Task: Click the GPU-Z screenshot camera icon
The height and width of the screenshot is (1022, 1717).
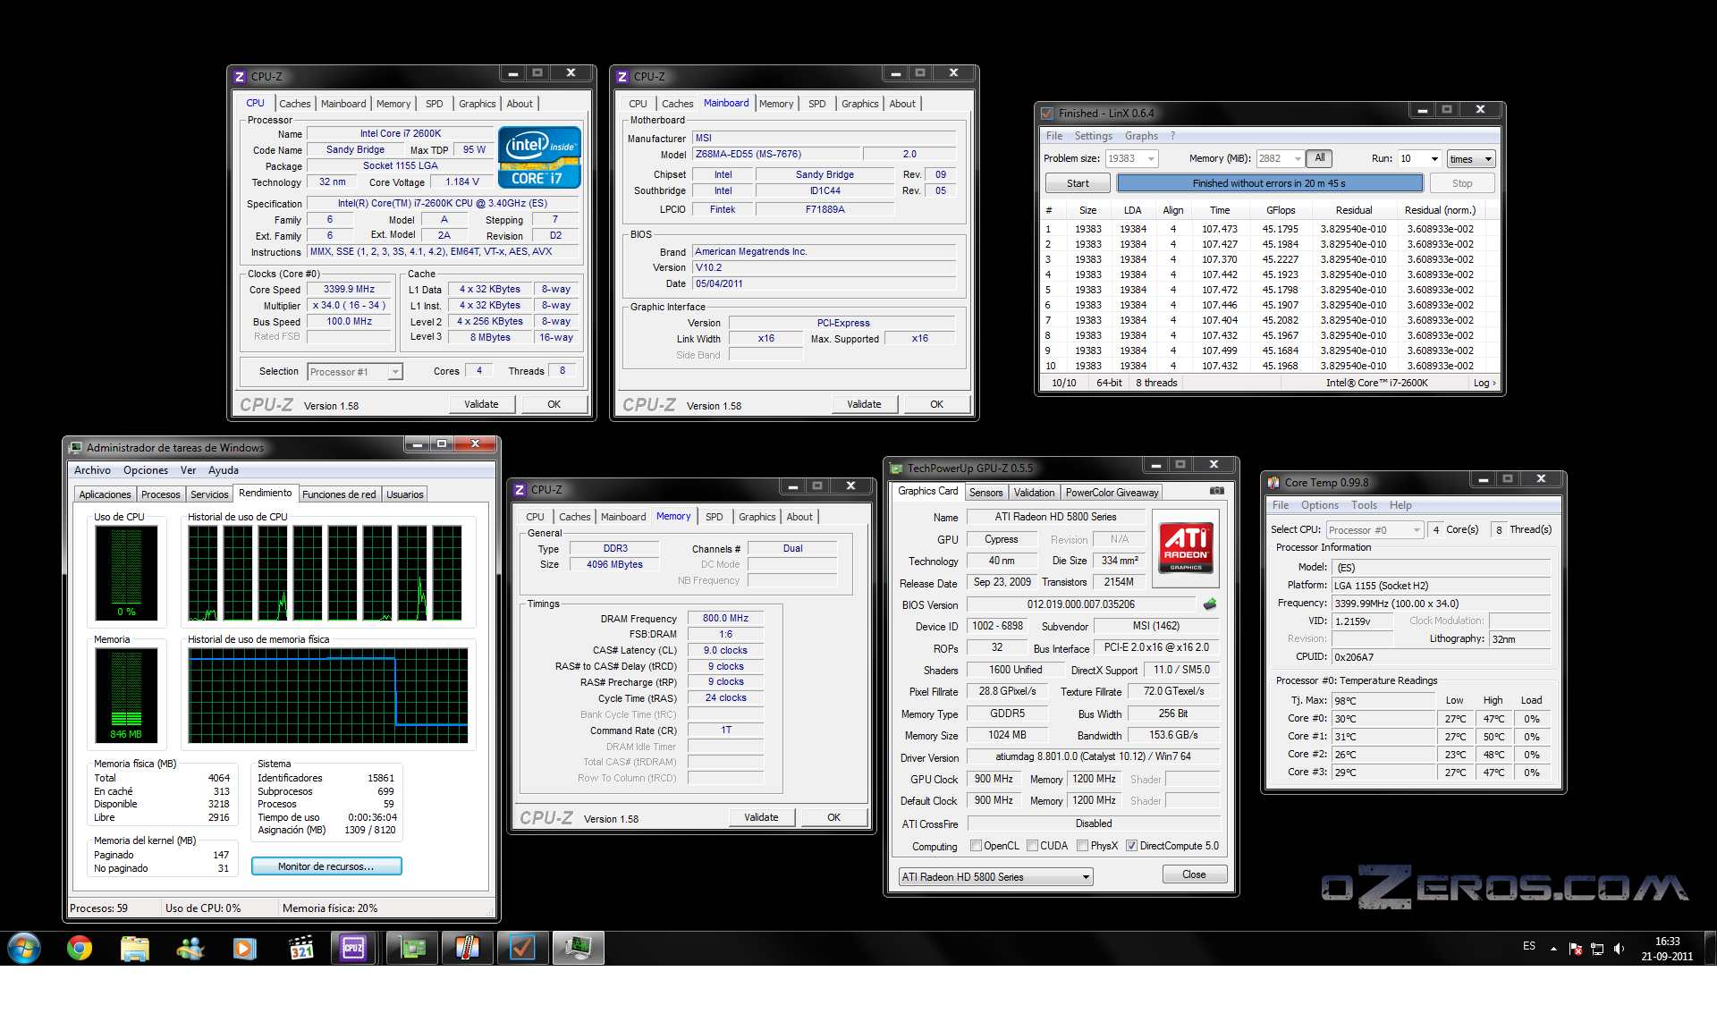Action: click(x=1216, y=491)
